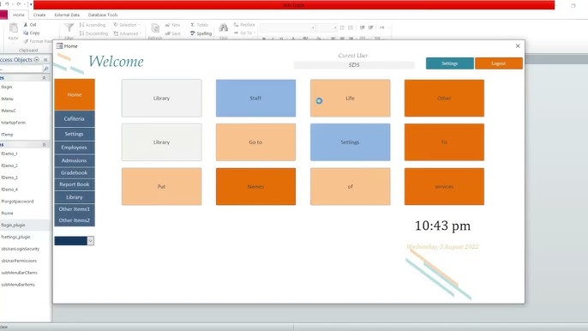Viewport: 588px width, 331px height.
Task: Click the form icon beside the Home title
Action: pos(59,45)
